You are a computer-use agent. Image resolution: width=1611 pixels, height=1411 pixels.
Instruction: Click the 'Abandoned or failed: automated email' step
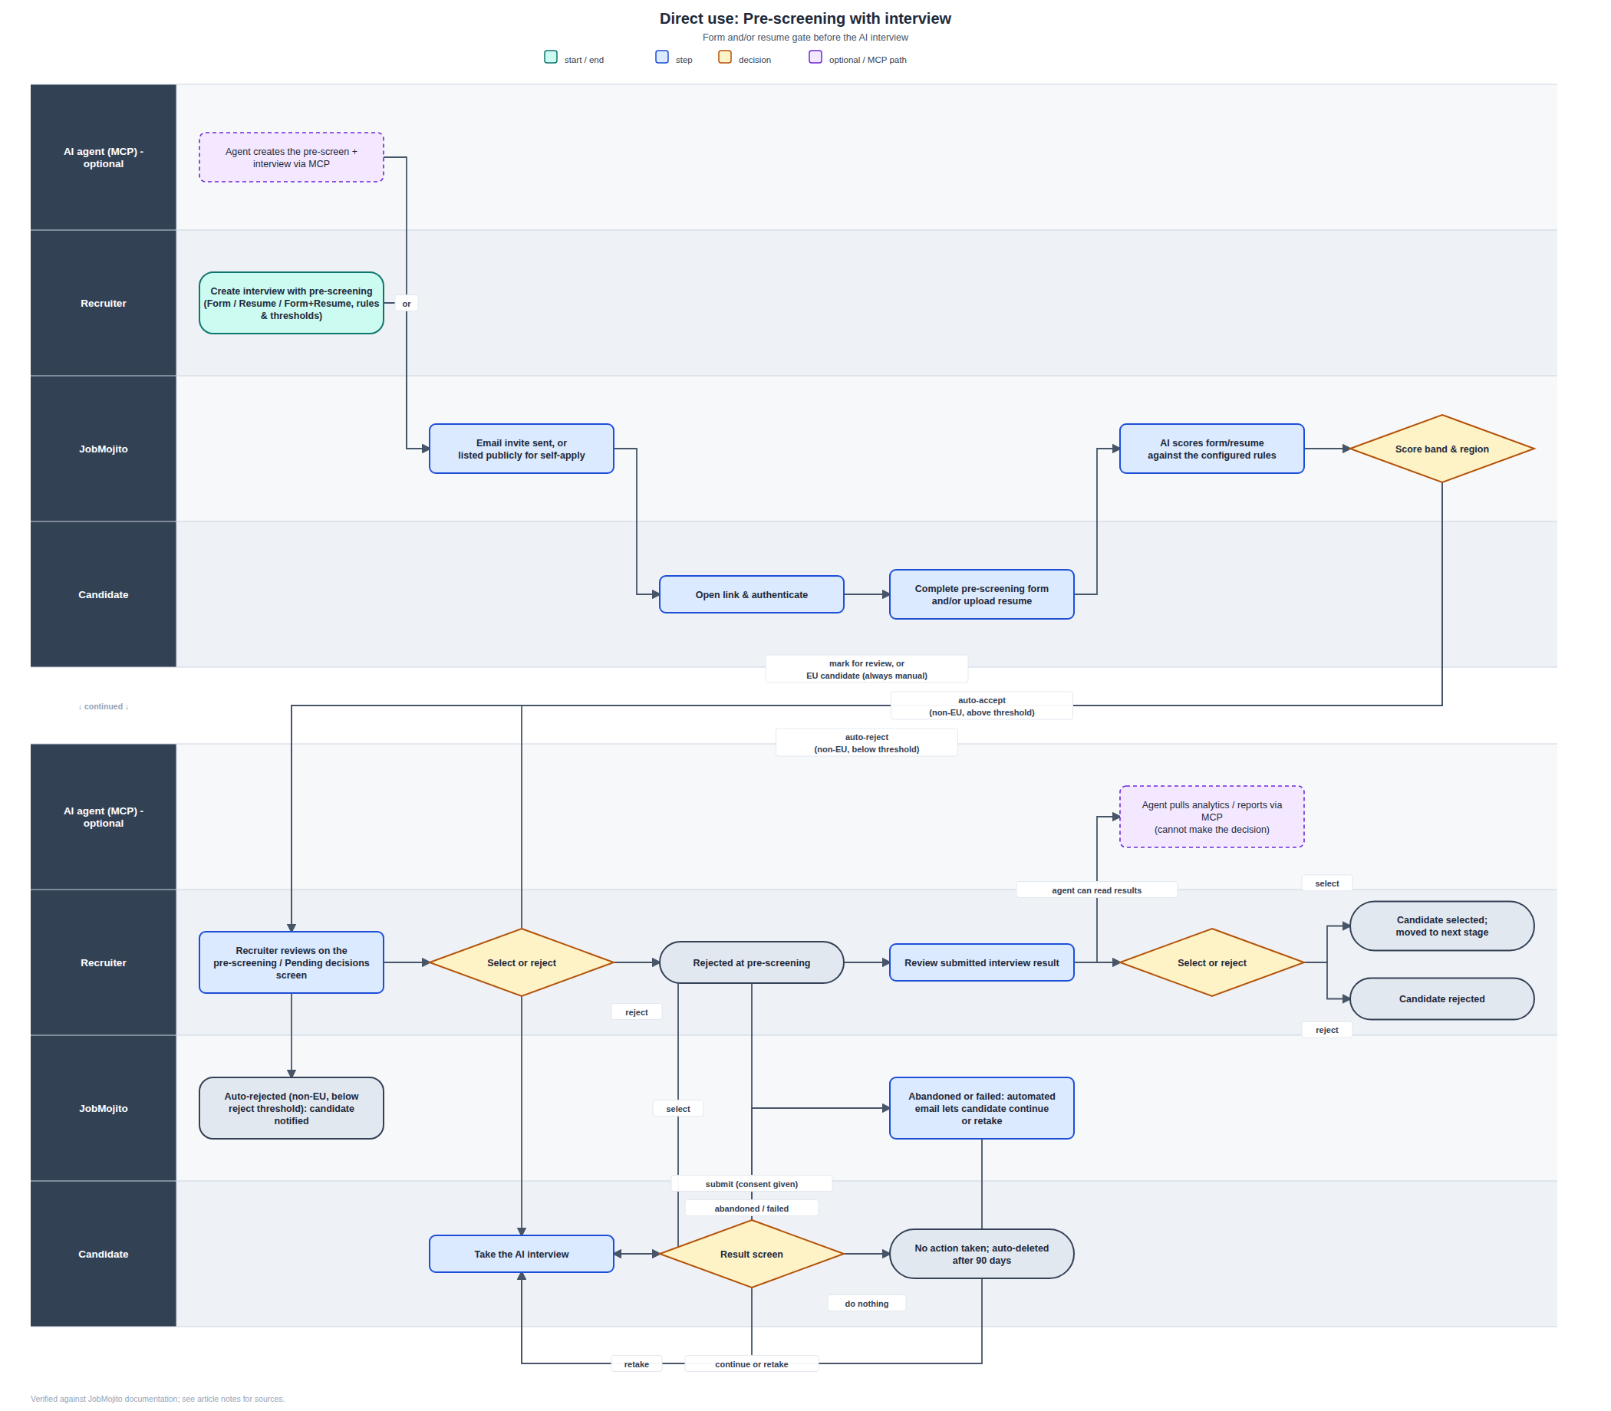point(982,1108)
